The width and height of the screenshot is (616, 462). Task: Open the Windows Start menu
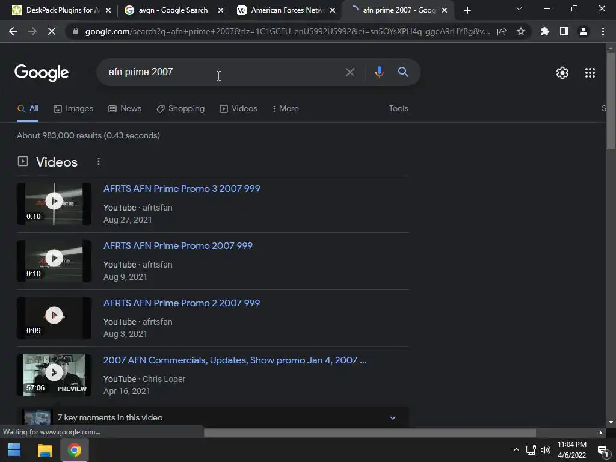coord(14,450)
